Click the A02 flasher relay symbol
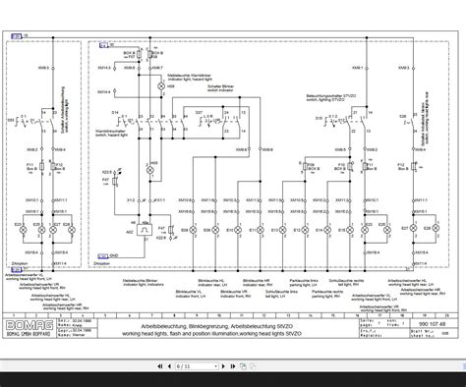Screen dimensions: 466x387 point(145,230)
